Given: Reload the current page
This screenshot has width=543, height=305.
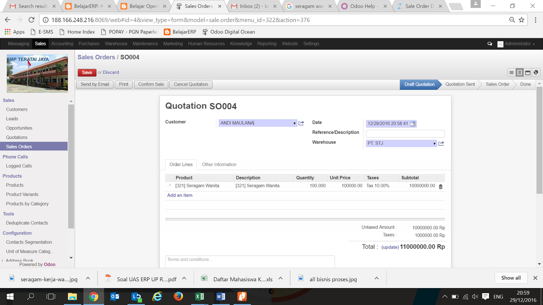Looking at the screenshot, I should (32, 20).
